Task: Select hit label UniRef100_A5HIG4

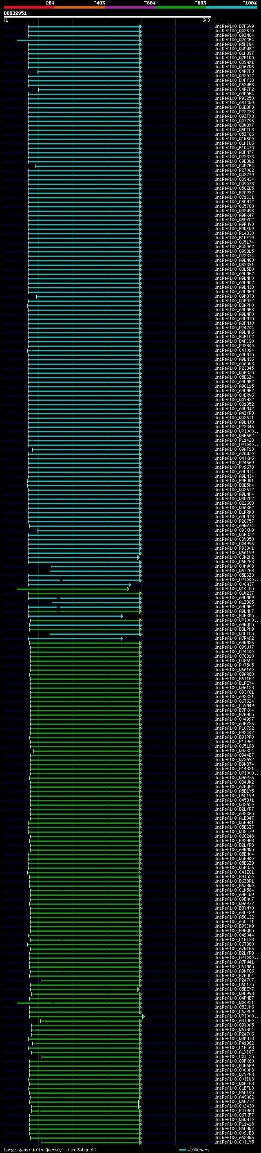Action: [x=234, y=44]
